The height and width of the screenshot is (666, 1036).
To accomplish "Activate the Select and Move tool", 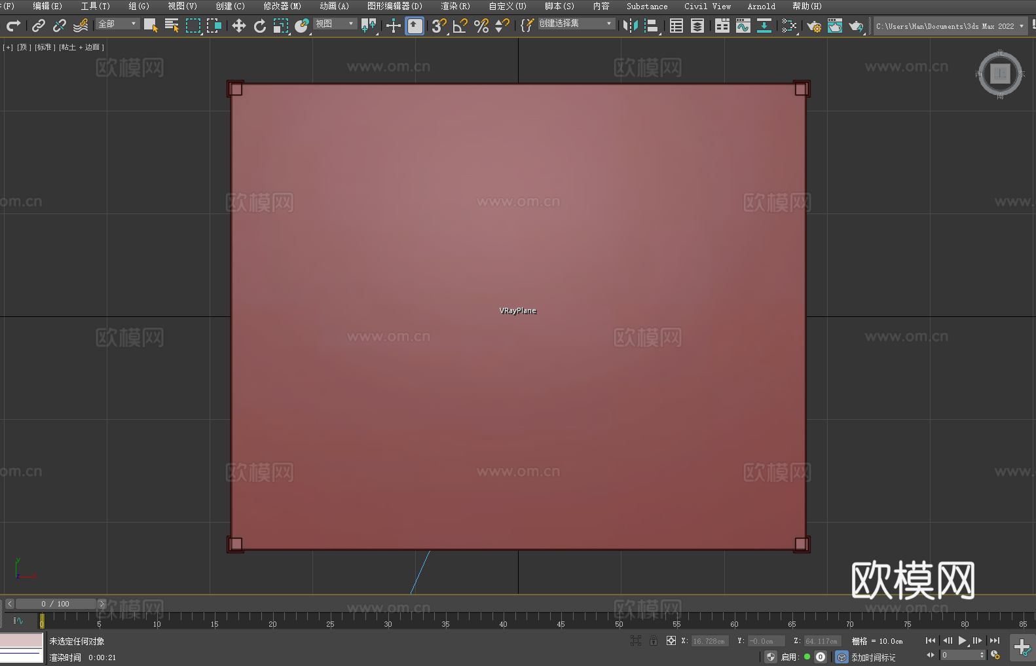I will click(x=239, y=26).
